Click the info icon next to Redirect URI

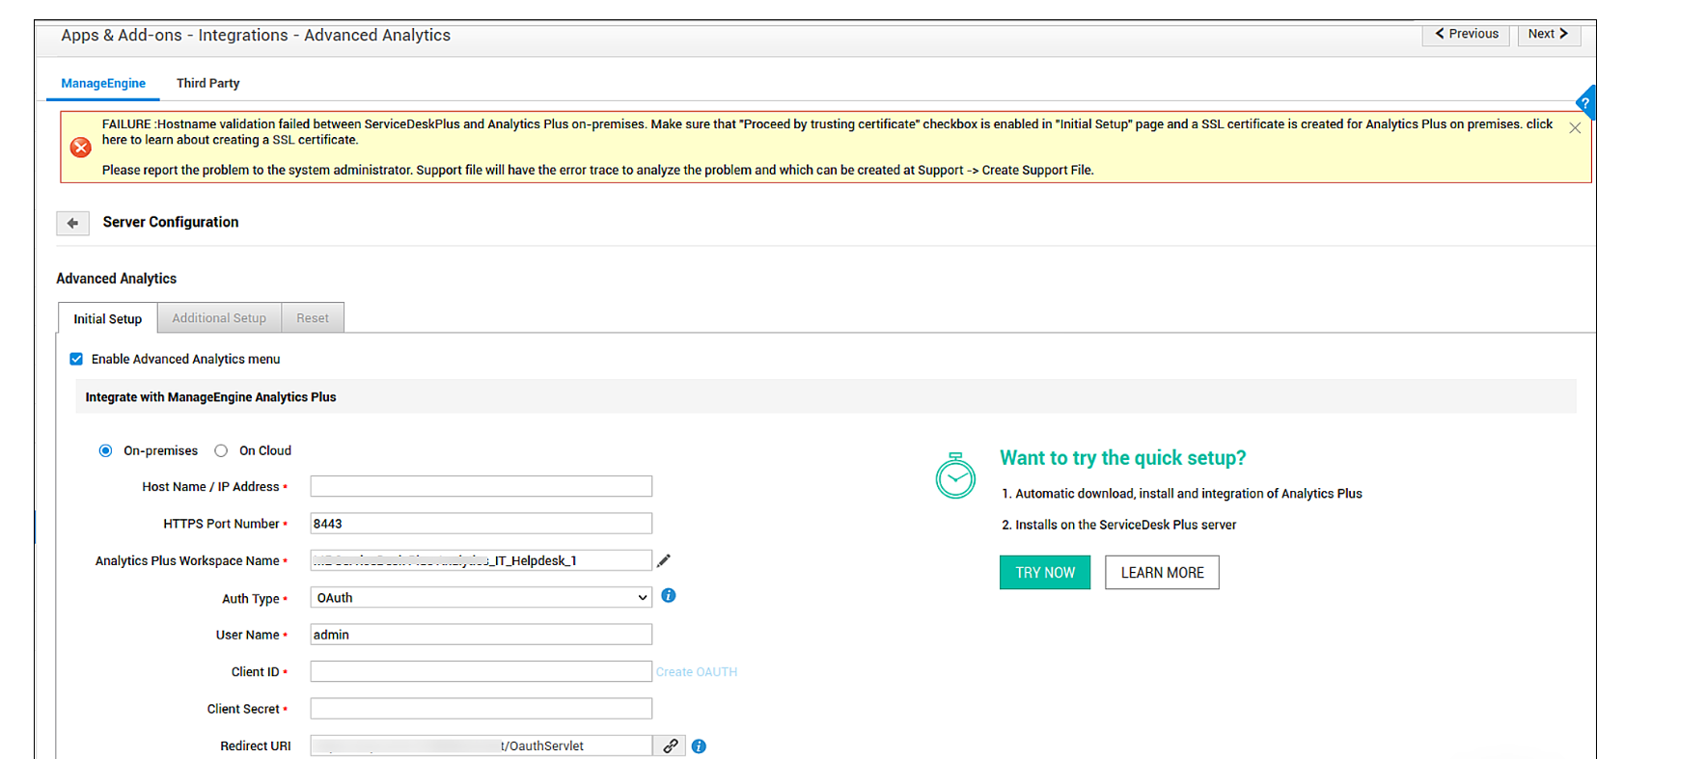point(699,746)
